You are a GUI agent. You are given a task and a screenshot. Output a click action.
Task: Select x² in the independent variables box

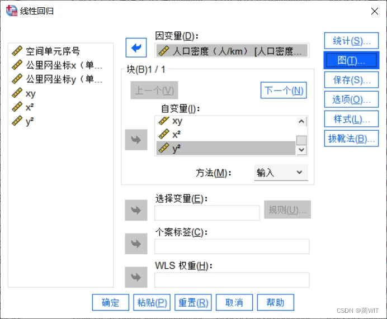[176, 134]
